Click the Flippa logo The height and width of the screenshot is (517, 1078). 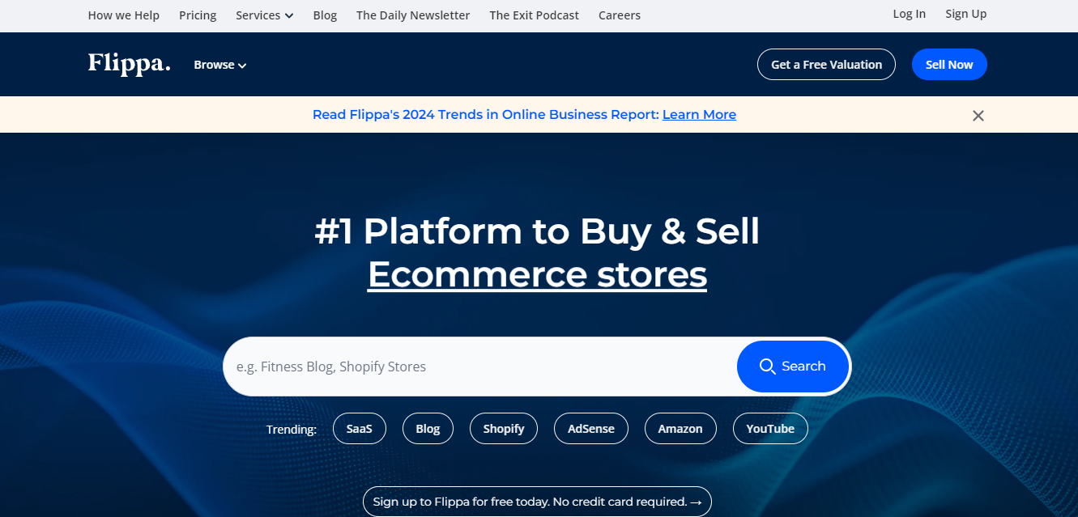pyautogui.click(x=130, y=64)
